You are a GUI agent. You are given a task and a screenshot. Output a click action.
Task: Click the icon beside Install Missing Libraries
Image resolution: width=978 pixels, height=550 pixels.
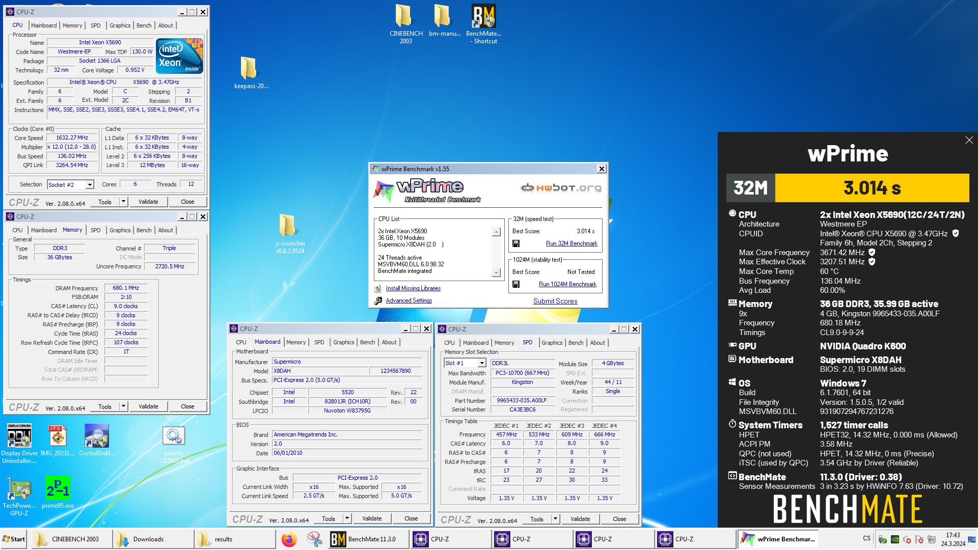378,288
